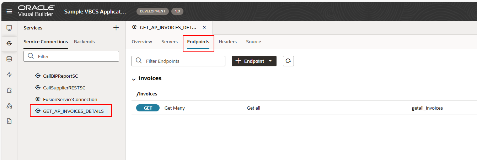Switch to the Source tab

click(253, 42)
